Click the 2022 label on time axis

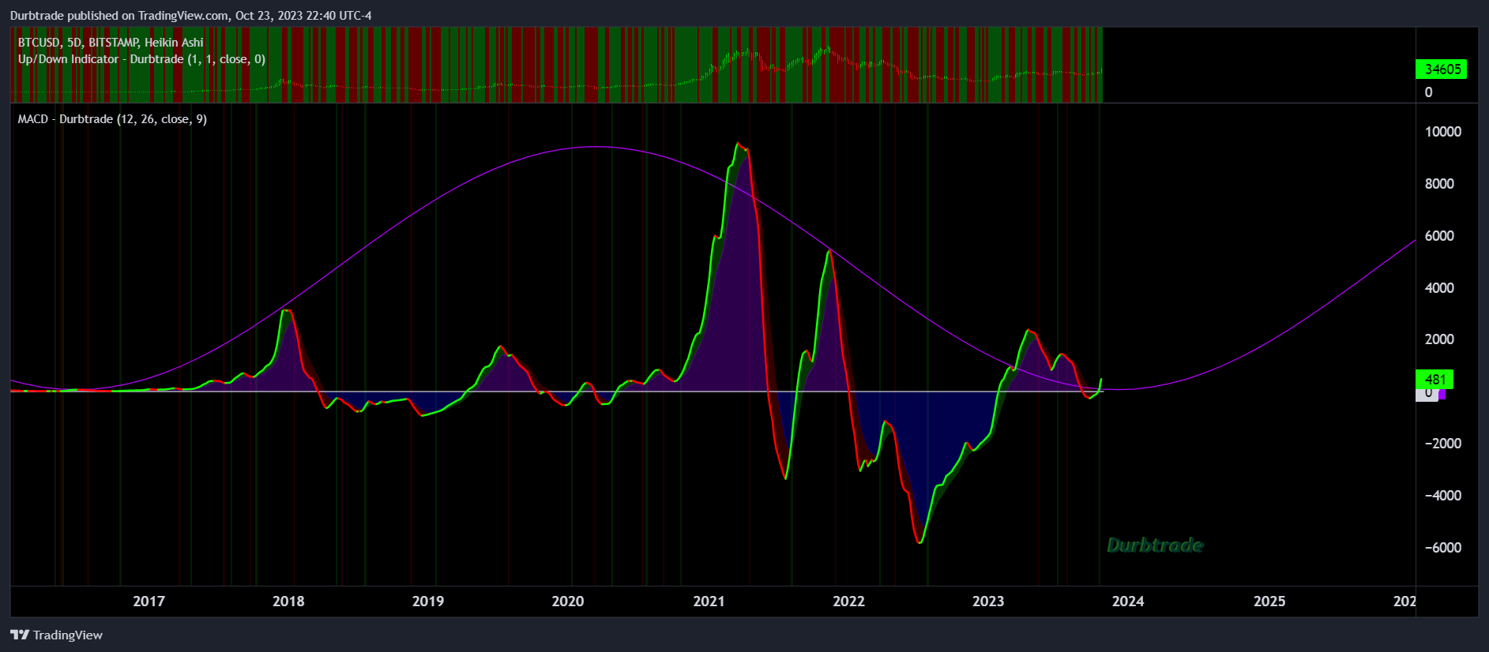click(848, 601)
